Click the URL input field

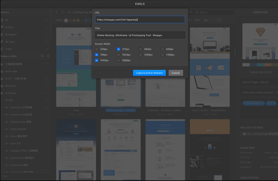click(140, 20)
